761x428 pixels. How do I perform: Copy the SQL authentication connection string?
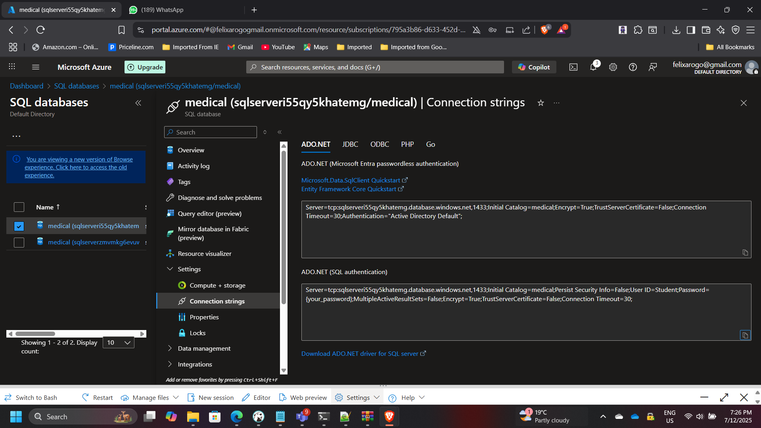click(x=745, y=335)
